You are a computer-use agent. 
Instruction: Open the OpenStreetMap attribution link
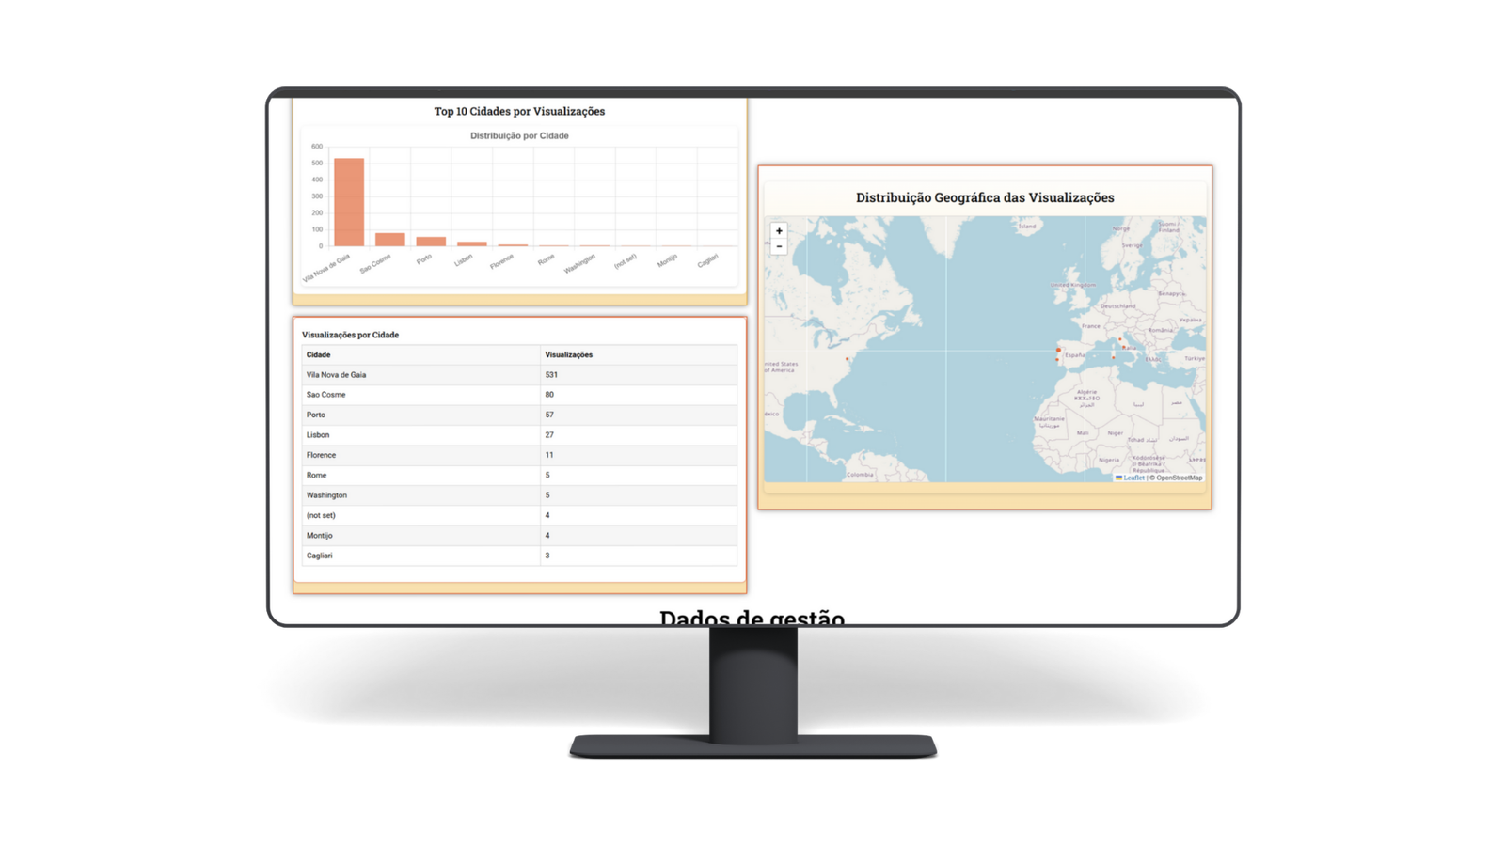tap(1179, 478)
